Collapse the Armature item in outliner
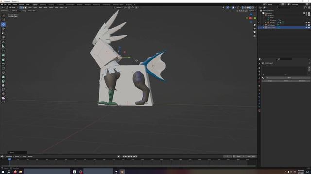311x174 pixels. pyautogui.click(x=263, y=15)
